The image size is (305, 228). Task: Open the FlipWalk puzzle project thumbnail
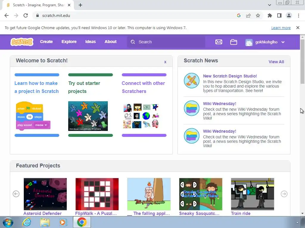click(x=97, y=194)
